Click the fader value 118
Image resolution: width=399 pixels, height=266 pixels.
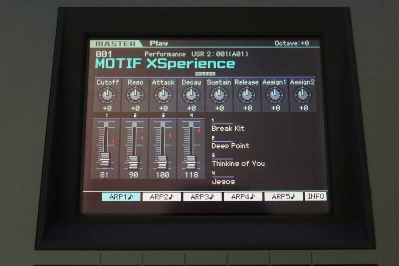[x=192, y=175]
